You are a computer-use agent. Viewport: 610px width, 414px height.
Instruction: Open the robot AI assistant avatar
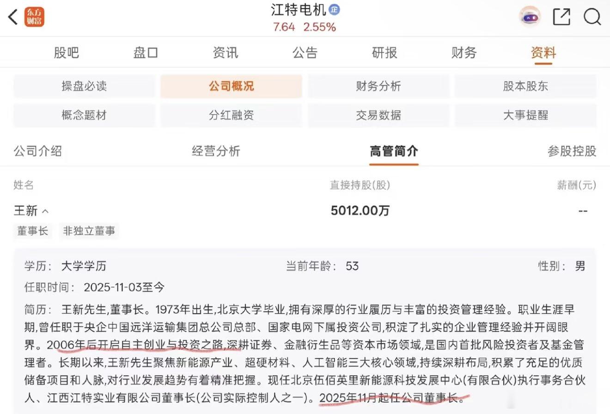coord(530,17)
